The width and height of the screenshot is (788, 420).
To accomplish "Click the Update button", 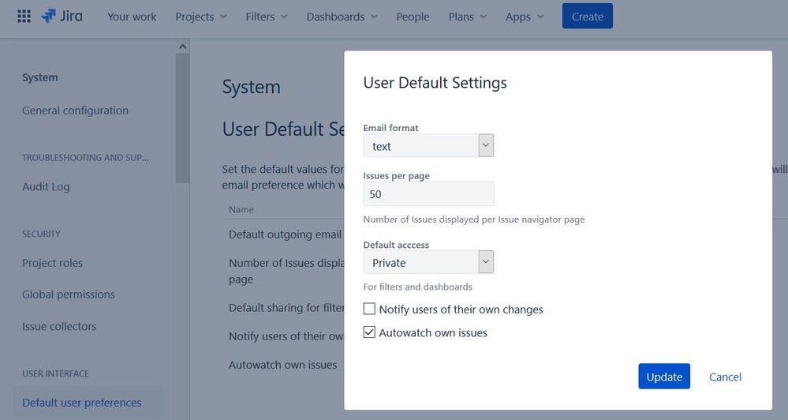I will [x=664, y=377].
